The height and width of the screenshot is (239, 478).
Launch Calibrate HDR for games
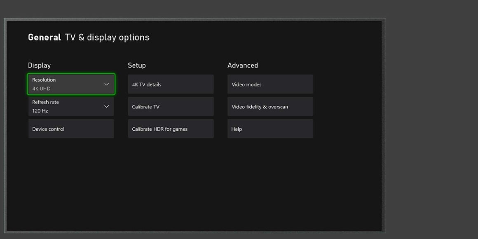171,129
